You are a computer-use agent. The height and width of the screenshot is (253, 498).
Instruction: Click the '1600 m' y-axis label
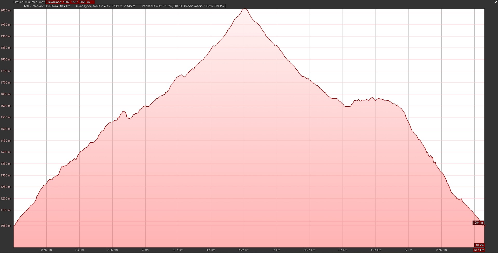(x=5, y=106)
